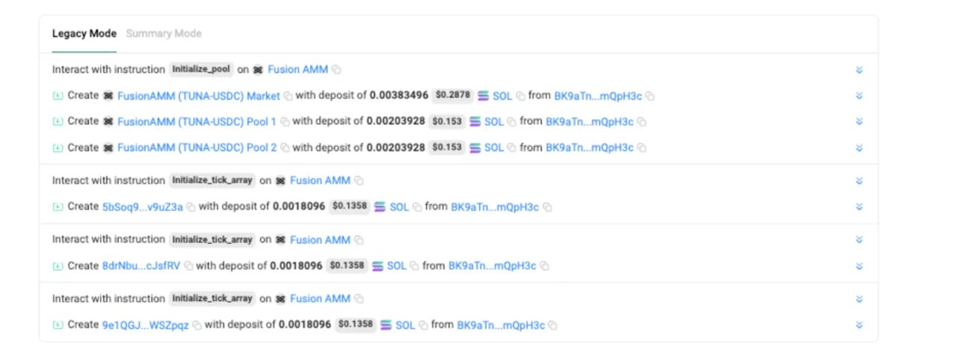Screen dimensions: 954x364
Task: Copy the TUNA-USDC Pool 1 address
Action: coord(284,121)
